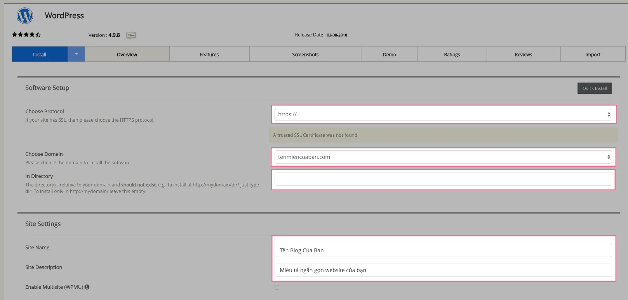
Task: Click the blue Install button
Action: [x=40, y=54]
